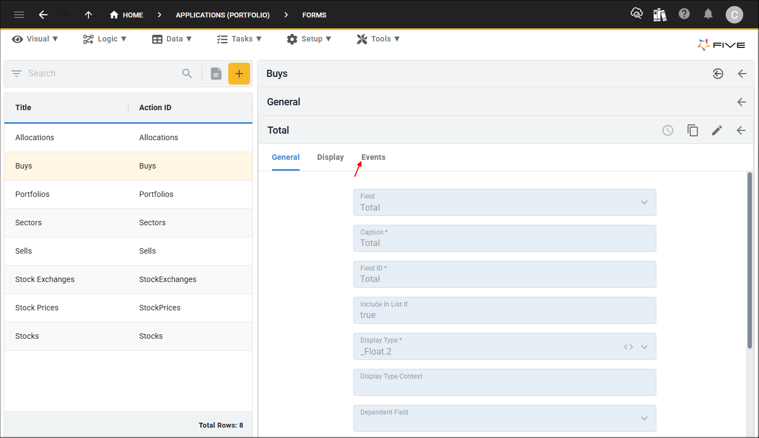Expand the Field dropdown

pos(644,202)
